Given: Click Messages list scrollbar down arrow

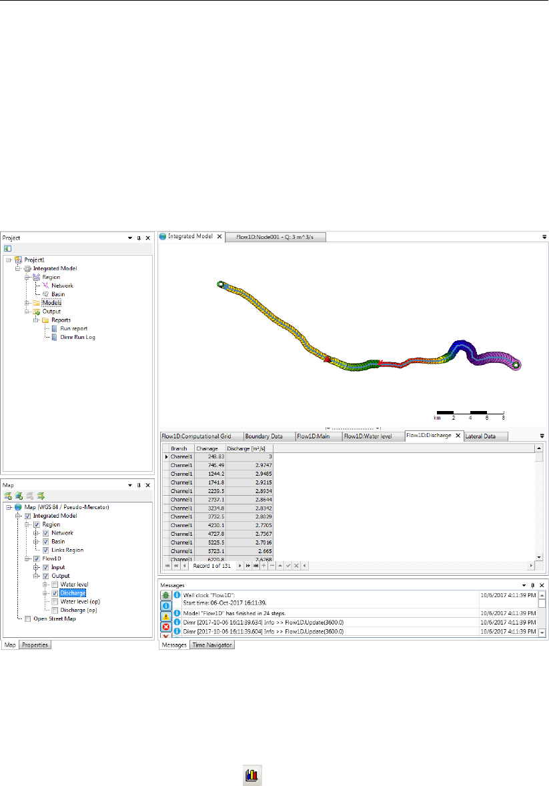Looking at the screenshot, I should coord(542,633).
